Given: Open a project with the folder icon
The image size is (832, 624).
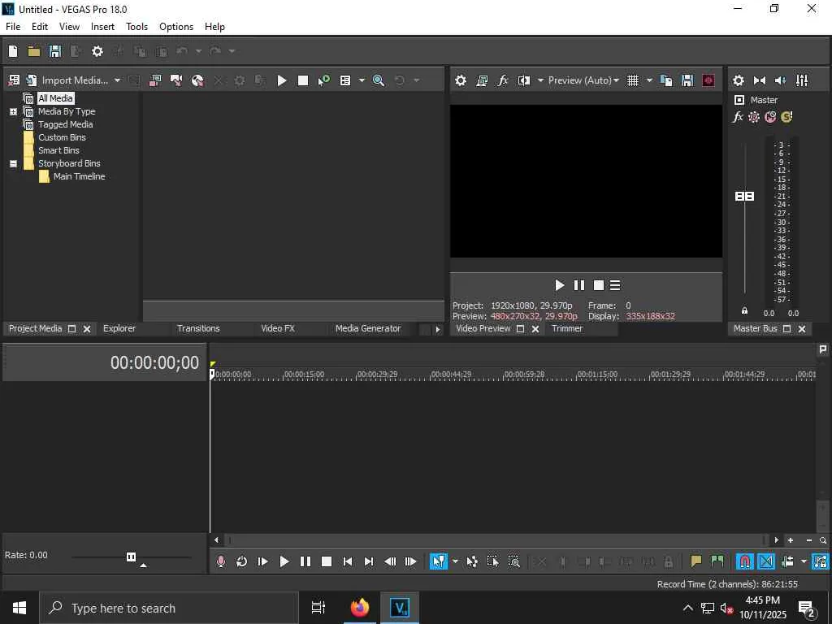Looking at the screenshot, I should (x=34, y=51).
